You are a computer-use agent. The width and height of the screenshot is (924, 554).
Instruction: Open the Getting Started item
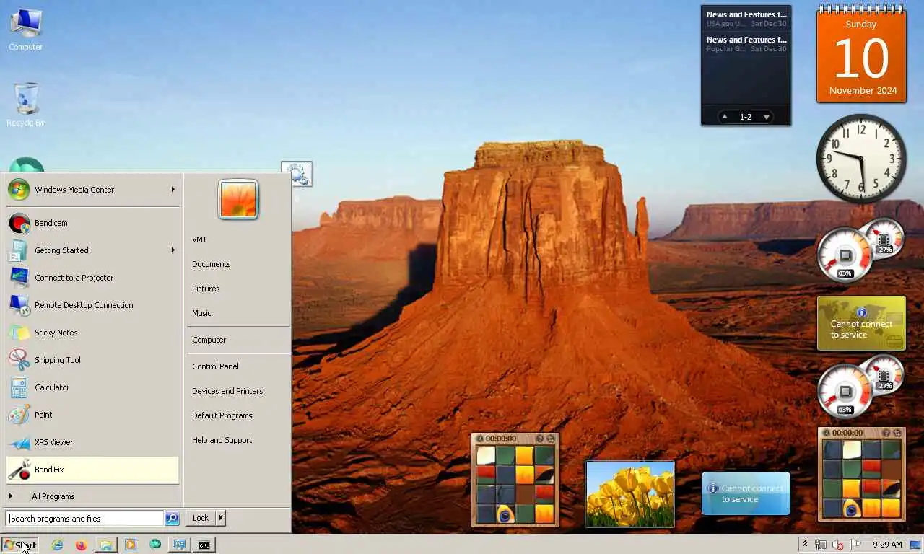click(x=92, y=250)
